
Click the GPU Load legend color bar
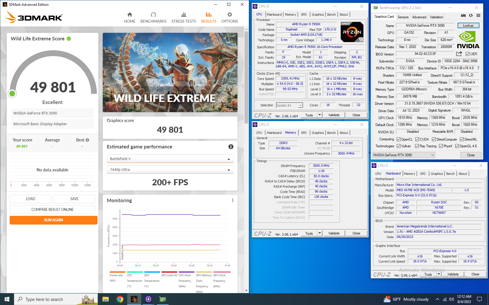tap(169, 272)
